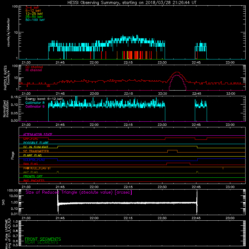Click the REAR SEGMENTS legend label
This screenshot has width=249, height=249.
(x=42, y=242)
